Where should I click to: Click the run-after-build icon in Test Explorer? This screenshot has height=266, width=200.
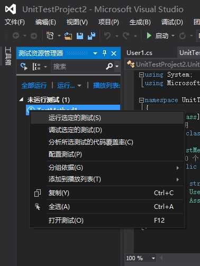(24, 67)
